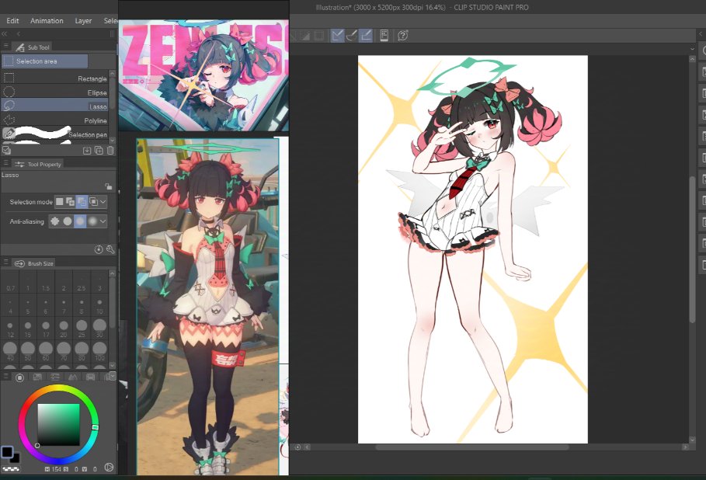Select brush size 50
Screen dimensions: 706x480
[28, 352]
